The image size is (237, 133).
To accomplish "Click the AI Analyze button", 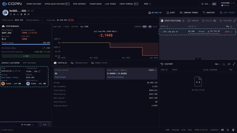I will pyautogui.click(x=155, y=13).
